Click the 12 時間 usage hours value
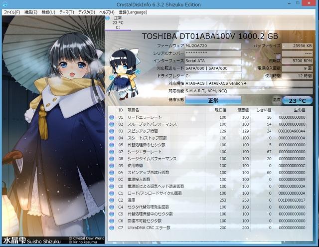319x247 pixels. (297, 76)
